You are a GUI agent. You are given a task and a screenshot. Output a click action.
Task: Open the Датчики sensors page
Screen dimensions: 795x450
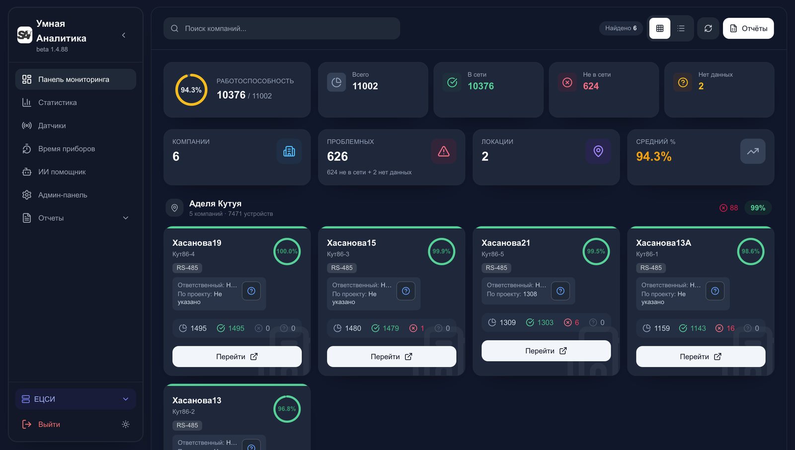coord(76,126)
